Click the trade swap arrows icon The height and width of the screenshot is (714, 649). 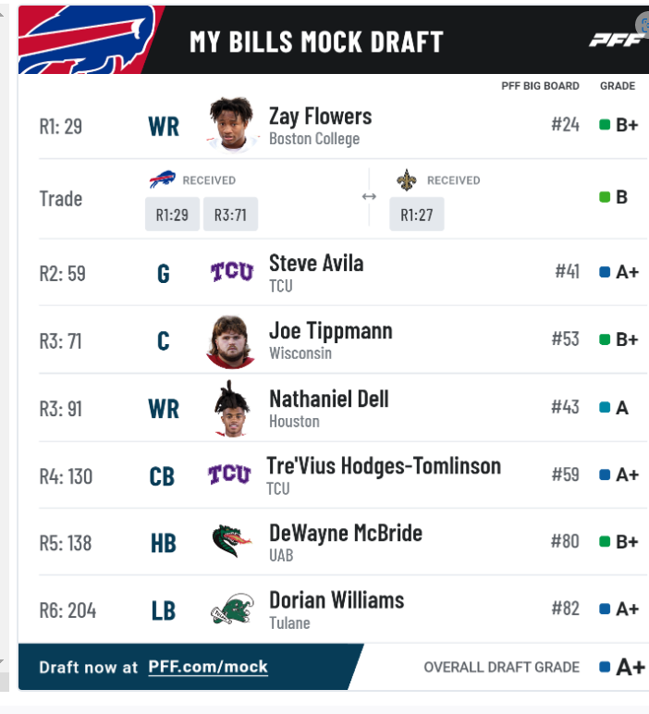(x=369, y=197)
